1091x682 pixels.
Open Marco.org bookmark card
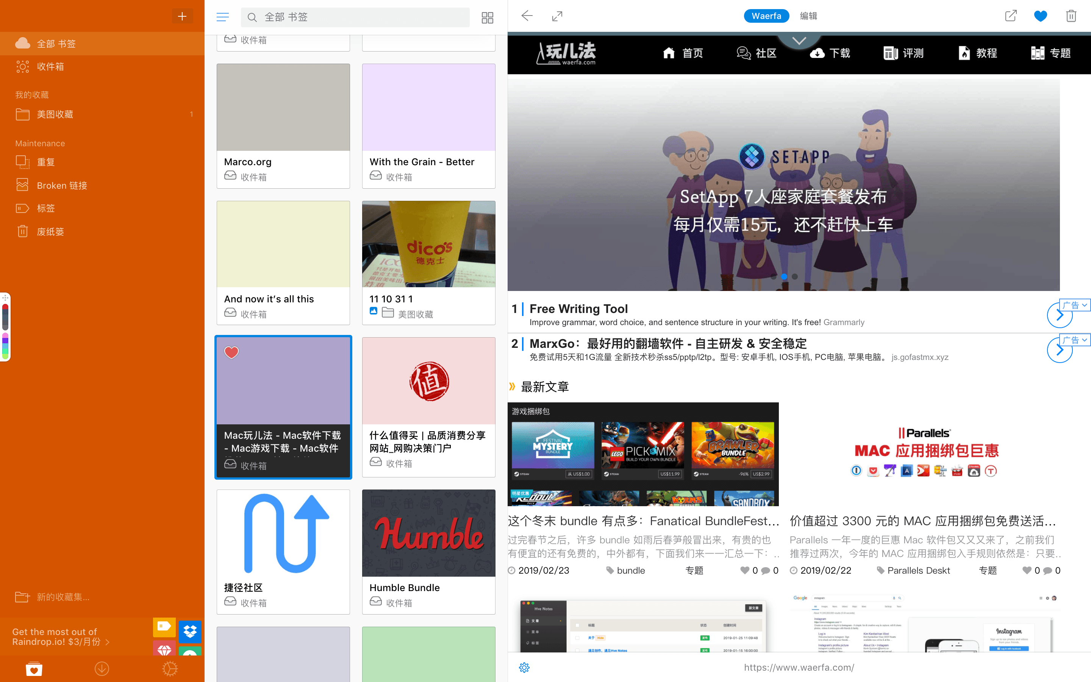[283, 126]
